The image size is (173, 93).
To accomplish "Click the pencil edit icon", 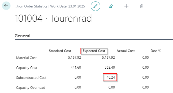I will click(x=95, y=6).
